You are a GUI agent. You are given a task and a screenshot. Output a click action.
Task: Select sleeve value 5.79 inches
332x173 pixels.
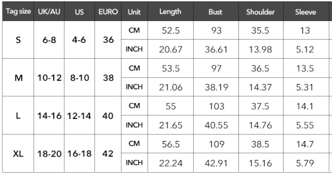click(x=306, y=162)
